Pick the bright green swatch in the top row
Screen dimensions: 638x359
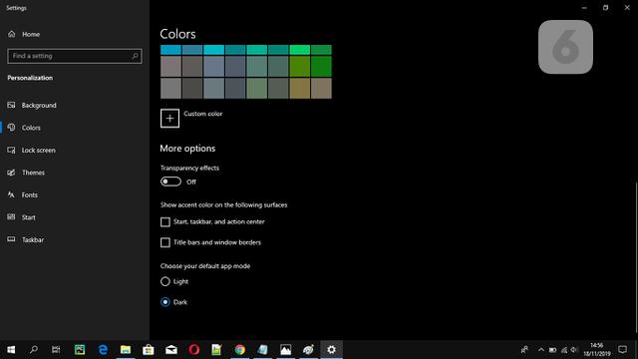300,50
